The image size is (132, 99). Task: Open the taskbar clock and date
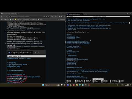coord(127,85)
